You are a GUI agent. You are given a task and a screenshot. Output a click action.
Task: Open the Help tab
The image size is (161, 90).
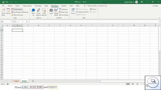(x=78, y=6)
